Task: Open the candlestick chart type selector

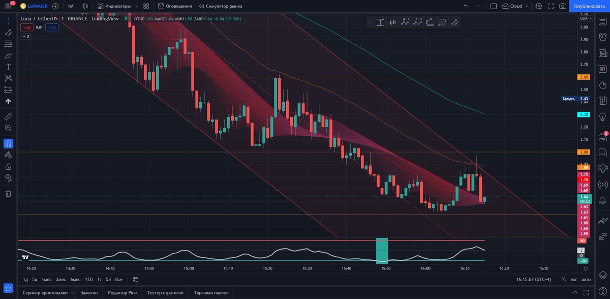Action: (x=86, y=6)
